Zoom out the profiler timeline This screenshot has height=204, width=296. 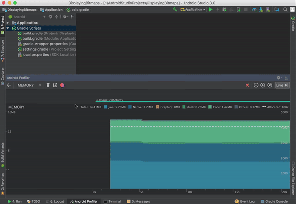point(256,85)
